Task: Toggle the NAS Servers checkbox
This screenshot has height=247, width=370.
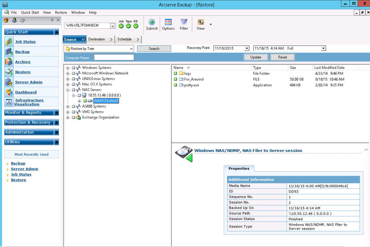Action: (x=73, y=90)
